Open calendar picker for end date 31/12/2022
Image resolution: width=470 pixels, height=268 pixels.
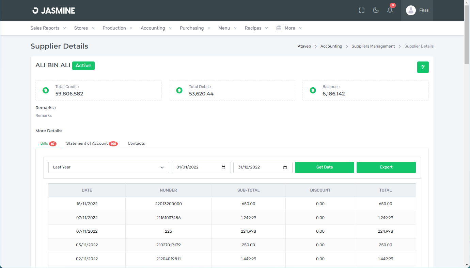(285, 167)
